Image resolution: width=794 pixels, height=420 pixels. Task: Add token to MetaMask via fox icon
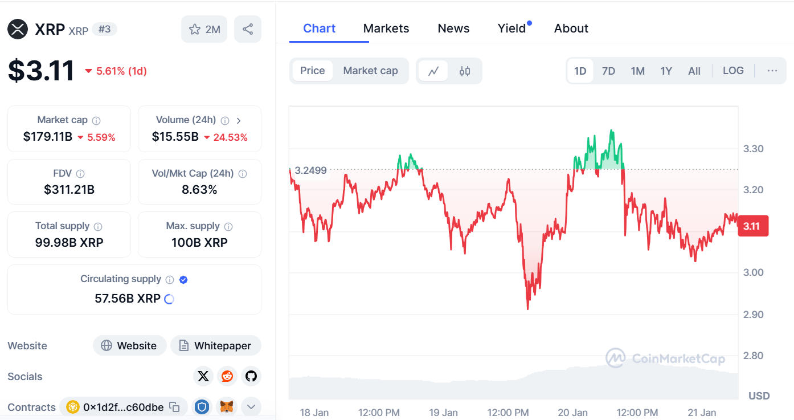(x=227, y=407)
